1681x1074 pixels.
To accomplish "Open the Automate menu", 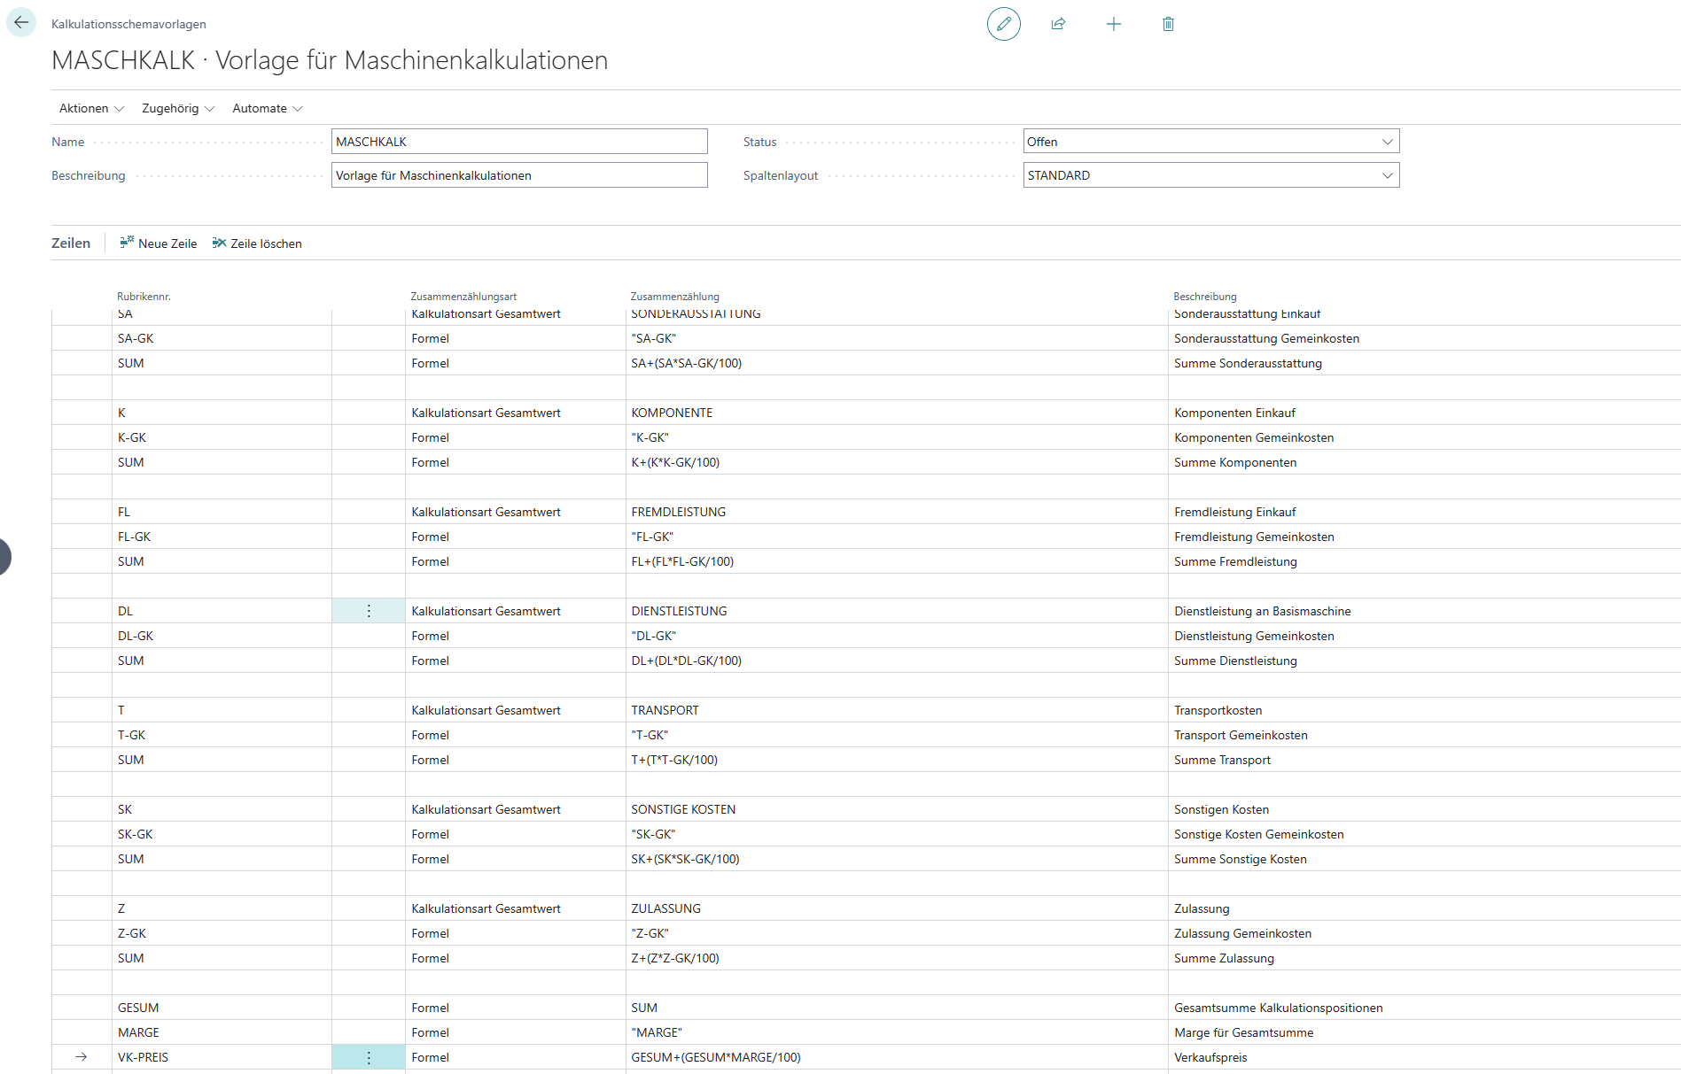I will tap(268, 108).
